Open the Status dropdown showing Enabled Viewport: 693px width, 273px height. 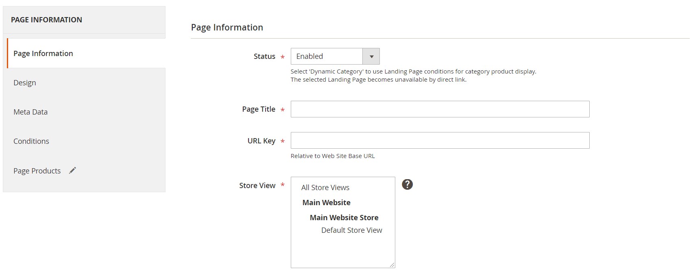(x=335, y=56)
